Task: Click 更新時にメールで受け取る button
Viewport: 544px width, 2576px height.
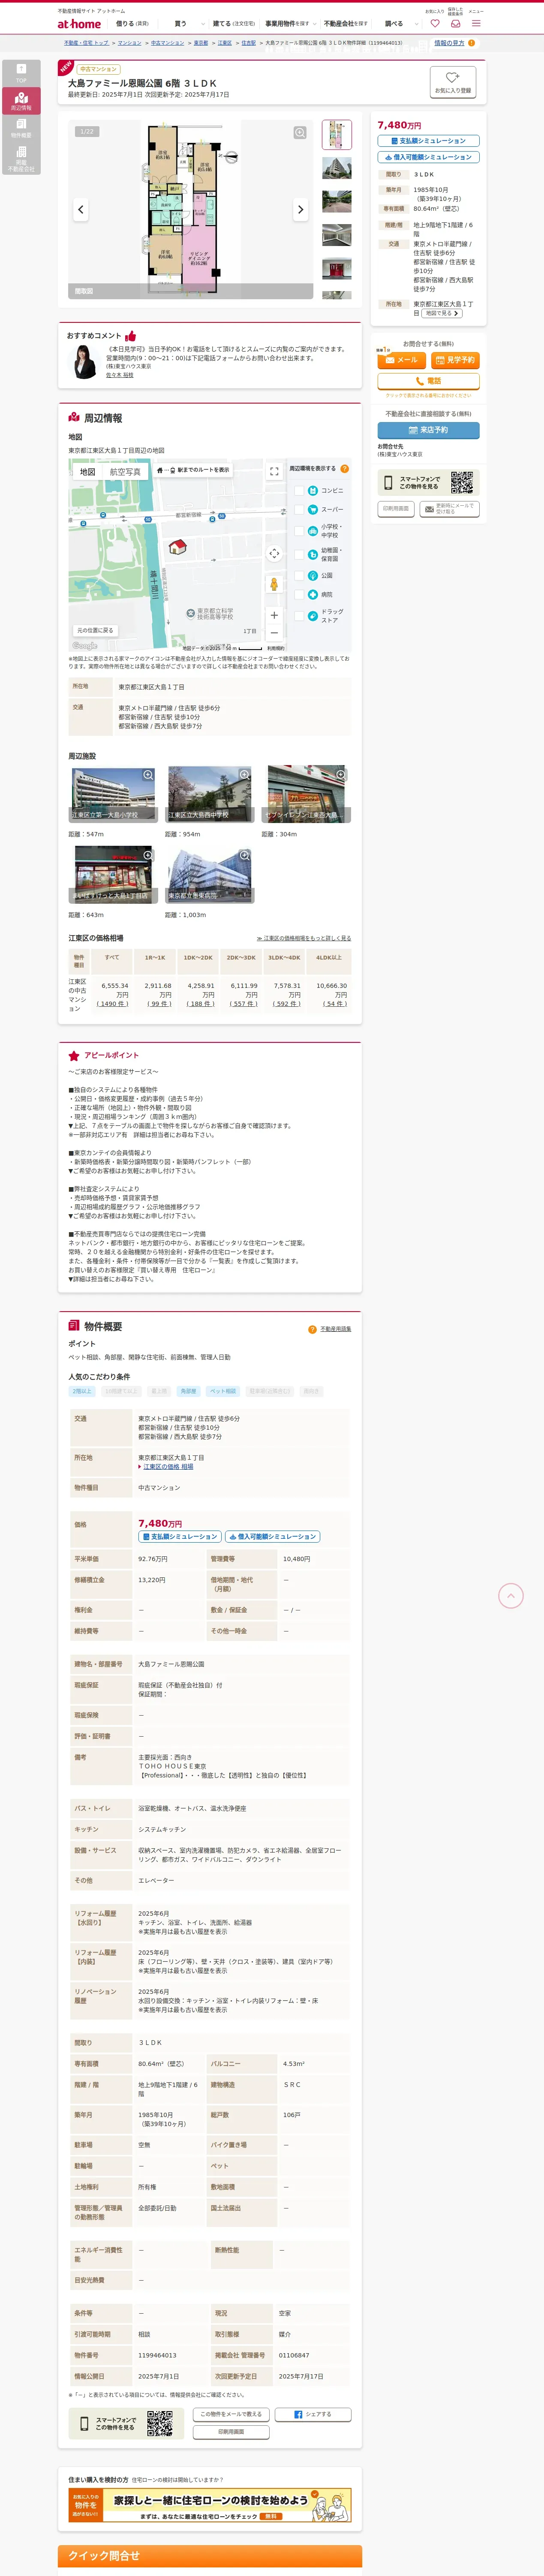Action: (449, 509)
